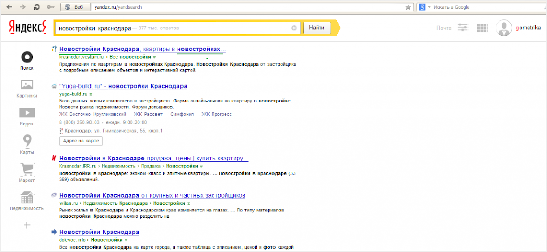Click the 'Найти' search button
This screenshot has width=547, height=252.
click(317, 28)
